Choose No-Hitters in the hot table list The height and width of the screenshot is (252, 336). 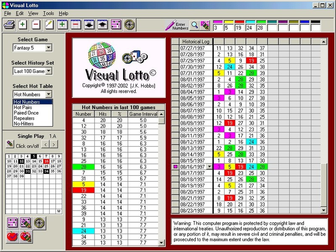click(33, 123)
